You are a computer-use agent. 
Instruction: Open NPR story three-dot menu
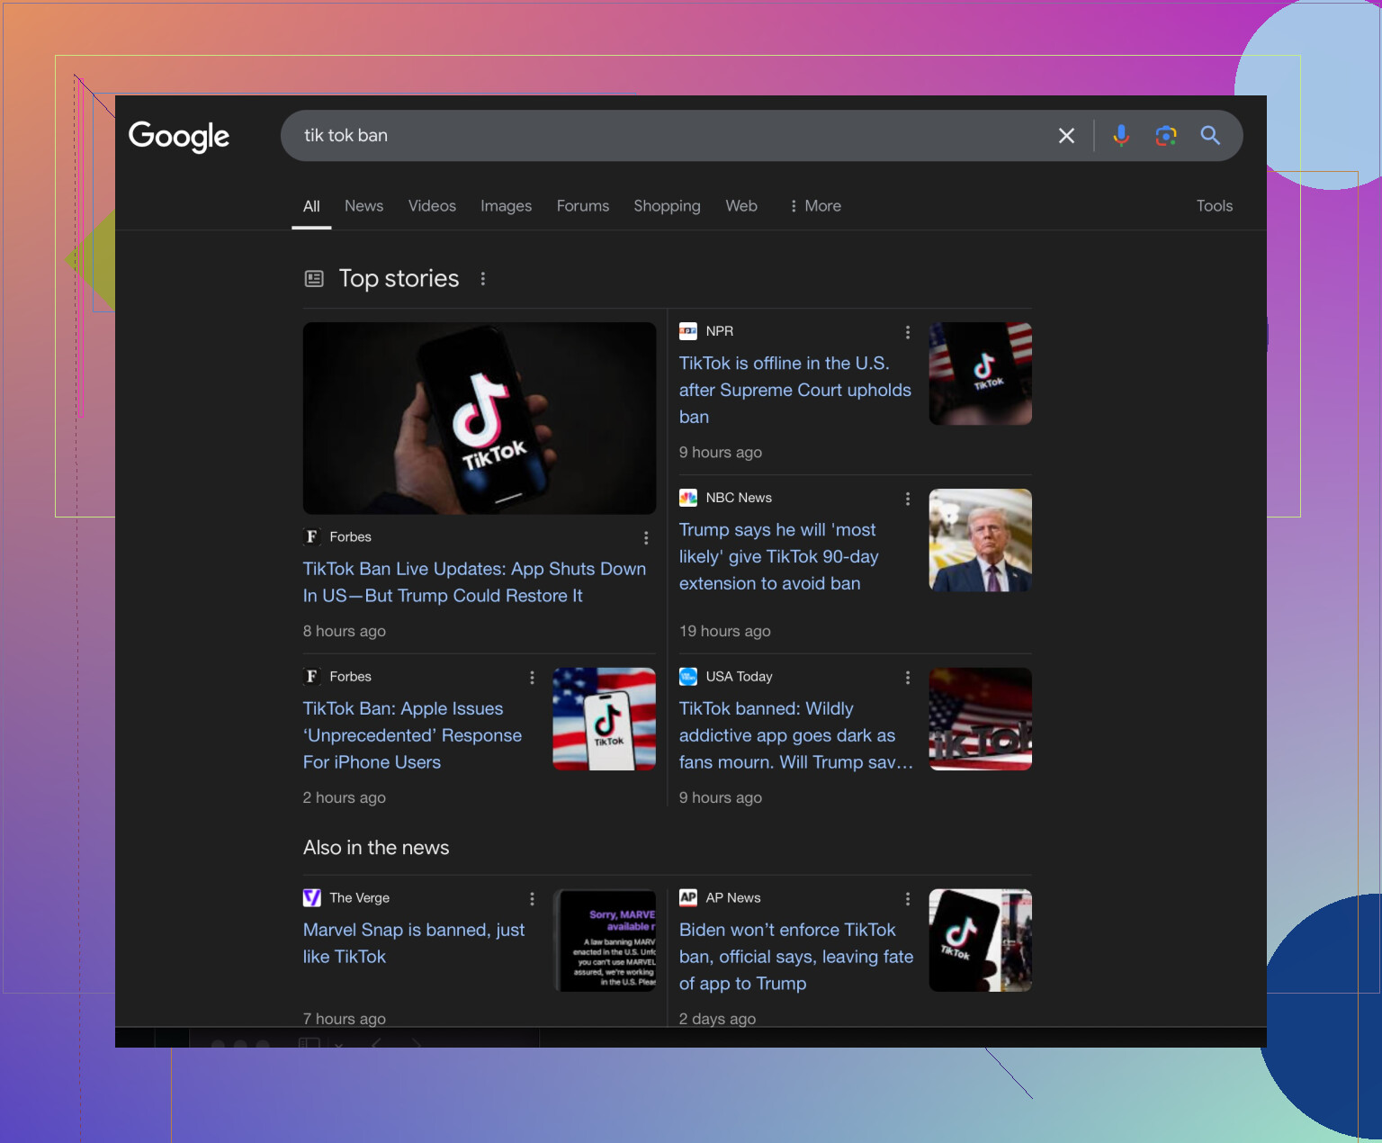tap(907, 332)
